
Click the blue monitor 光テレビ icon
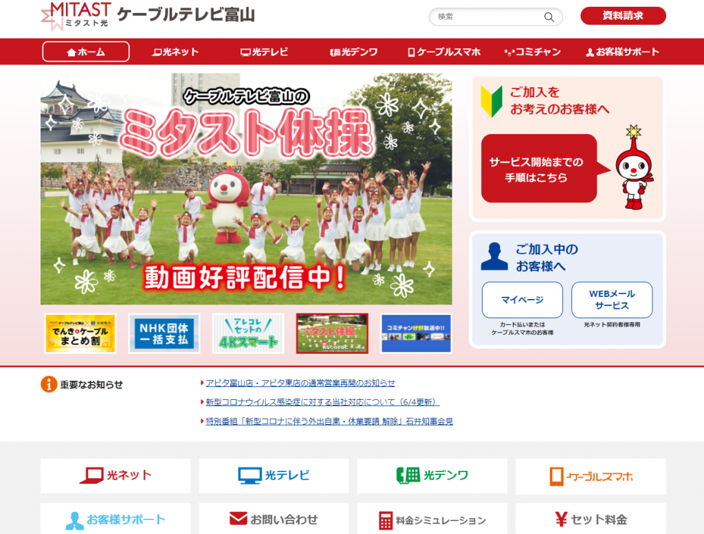tap(250, 476)
